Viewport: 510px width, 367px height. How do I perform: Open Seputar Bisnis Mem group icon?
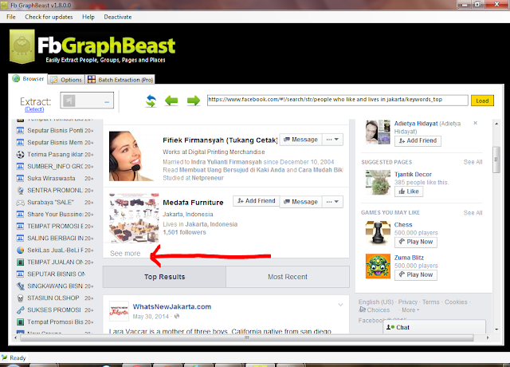[x=20, y=143]
